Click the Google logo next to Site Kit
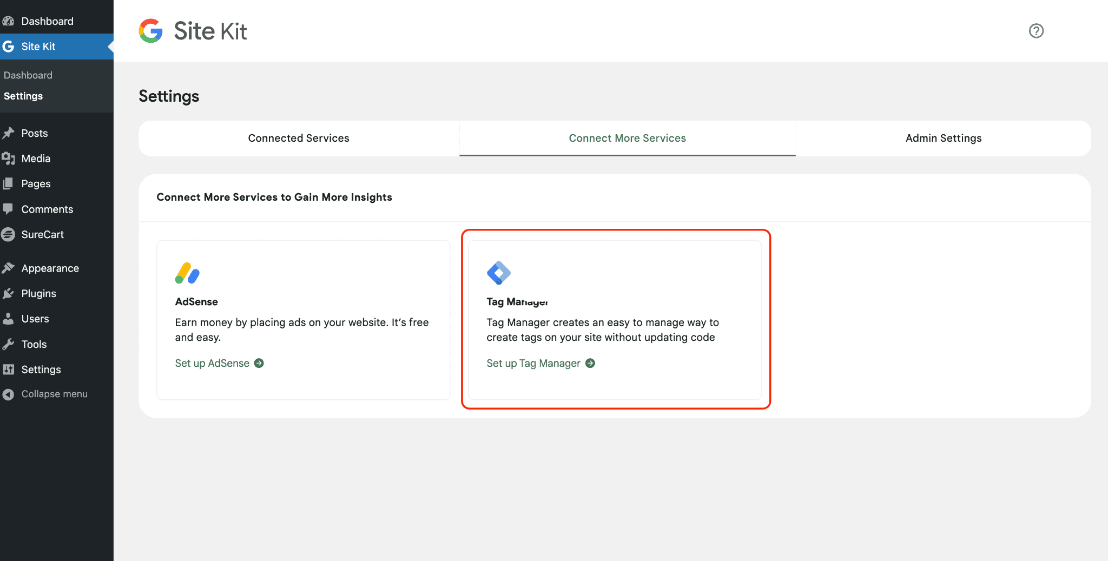The width and height of the screenshot is (1108, 561). pyautogui.click(x=150, y=31)
